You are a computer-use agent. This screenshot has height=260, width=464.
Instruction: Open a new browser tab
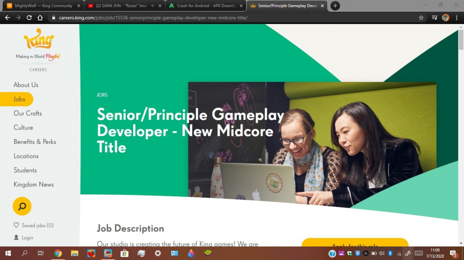[335, 6]
